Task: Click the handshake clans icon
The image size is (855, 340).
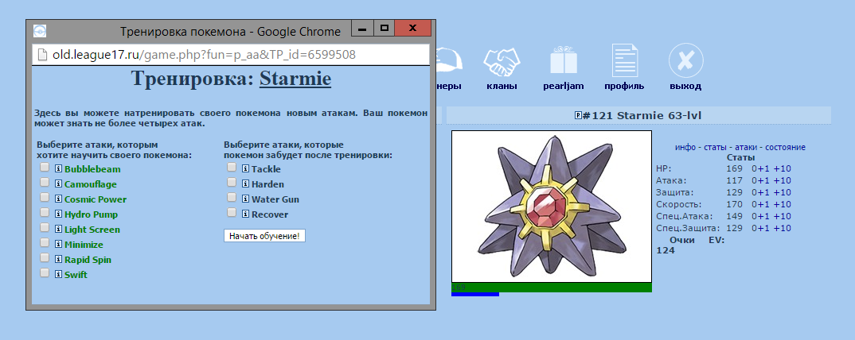Action: [x=502, y=60]
